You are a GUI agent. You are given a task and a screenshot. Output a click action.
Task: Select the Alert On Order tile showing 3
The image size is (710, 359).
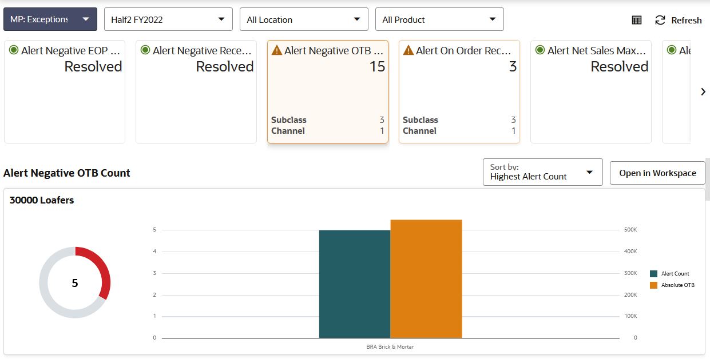tap(459, 91)
